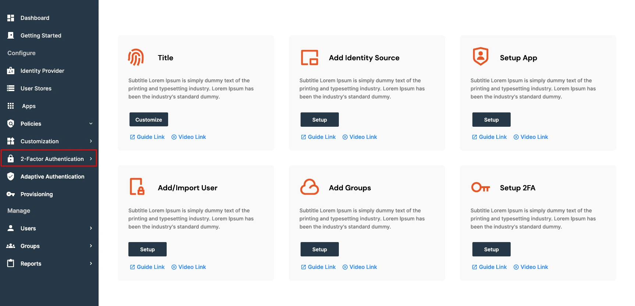Click the shield user icon for Setup App
Viewport: 635px width, 306px height.
coord(480,57)
